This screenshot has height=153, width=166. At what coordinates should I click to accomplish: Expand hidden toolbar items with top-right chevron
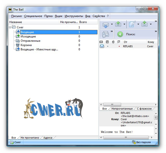[156, 21]
